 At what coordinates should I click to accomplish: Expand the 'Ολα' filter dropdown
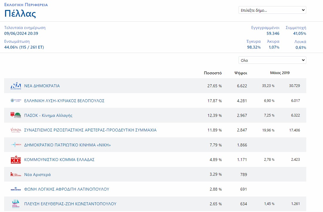click(272, 60)
